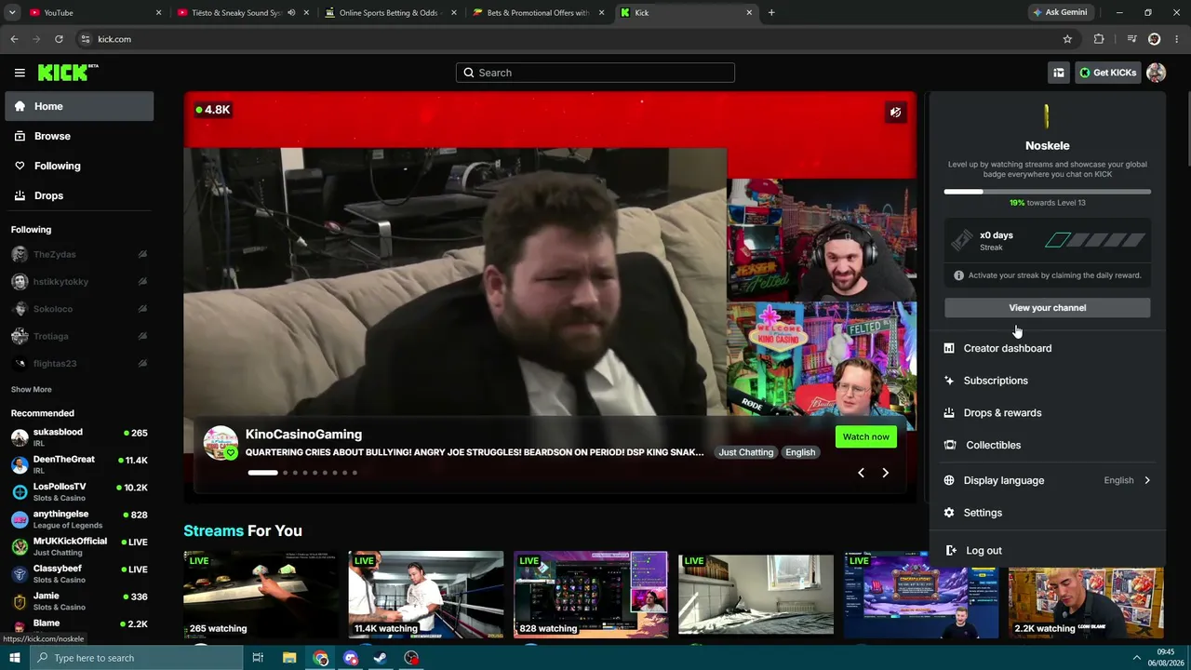Viewport: 1191px width, 670px height.
Task: Open MrUKKickOfficial in Recommended list
Action: [x=79, y=547]
